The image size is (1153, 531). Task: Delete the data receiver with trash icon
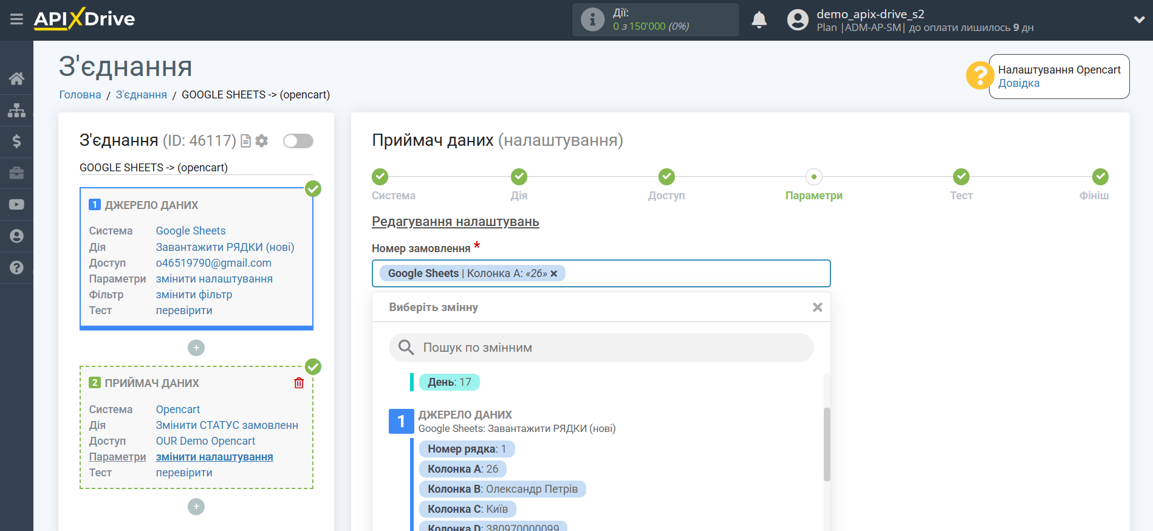[x=299, y=383]
